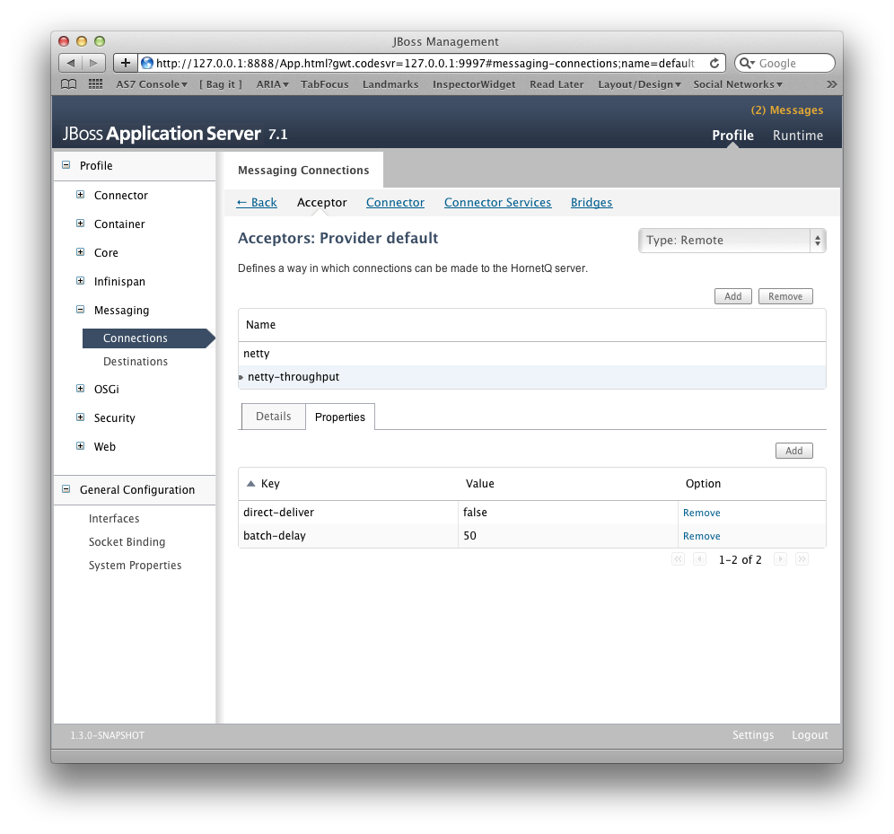The width and height of the screenshot is (894, 834).
Task: Go to next page of properties table
Action: [x=781, y=559]
